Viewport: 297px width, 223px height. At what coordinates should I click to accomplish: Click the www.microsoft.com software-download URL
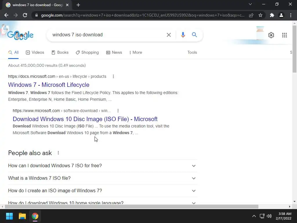point(61,111)
